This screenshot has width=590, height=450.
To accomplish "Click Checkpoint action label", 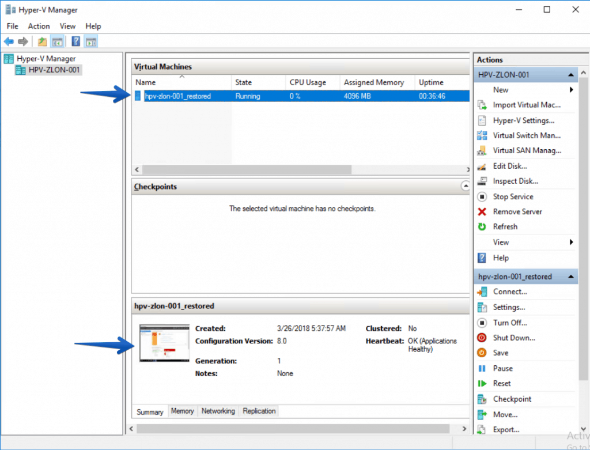I will [x=512, y=399].
